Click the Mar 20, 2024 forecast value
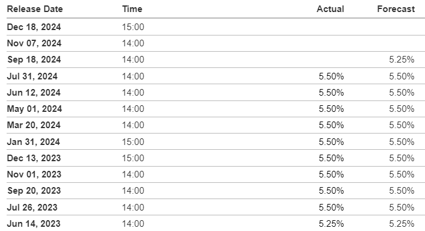The height and width of the screenshot is (231, 425). tap(402, 125)
